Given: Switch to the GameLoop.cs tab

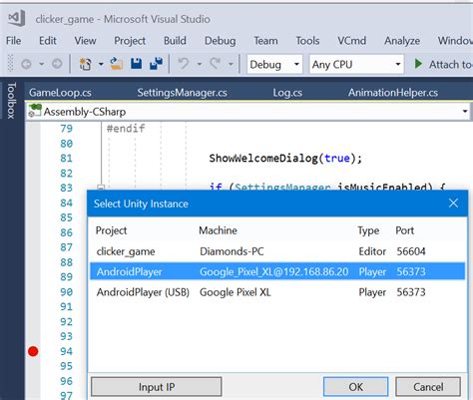Looking at the screenshot, I should coord(60,93).
